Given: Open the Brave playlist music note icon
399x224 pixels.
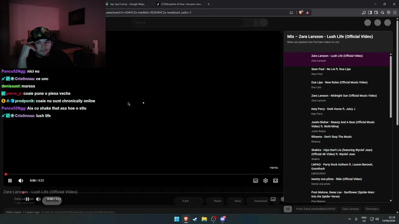Looking at the screenshot, I should pyautogui.click(x=364, y=12).
